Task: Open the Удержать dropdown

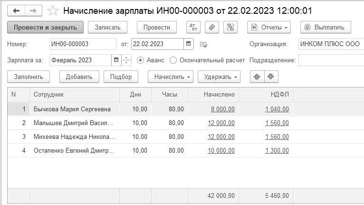Action: [x=219, y=76]
